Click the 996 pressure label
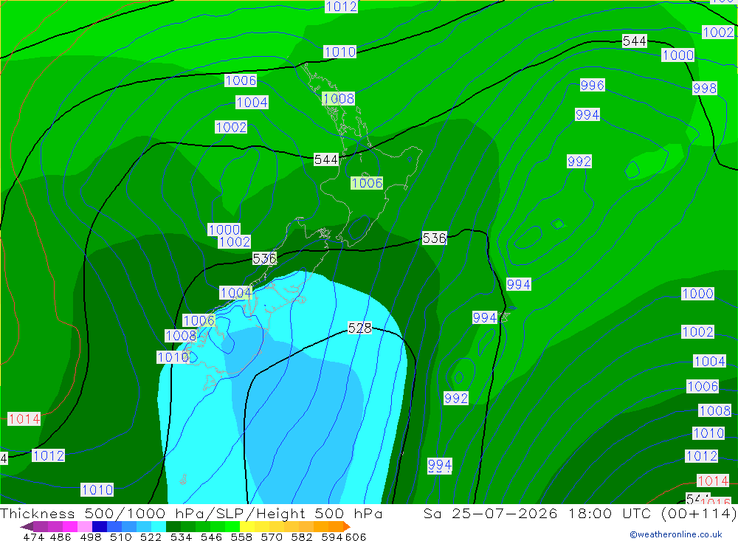 [592, 85]
